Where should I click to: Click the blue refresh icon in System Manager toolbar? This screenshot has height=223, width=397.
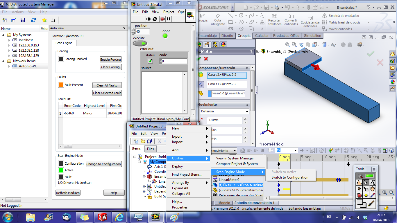[x=33, y=20]
